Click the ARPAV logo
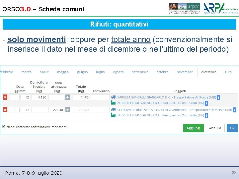 [185, 8]
